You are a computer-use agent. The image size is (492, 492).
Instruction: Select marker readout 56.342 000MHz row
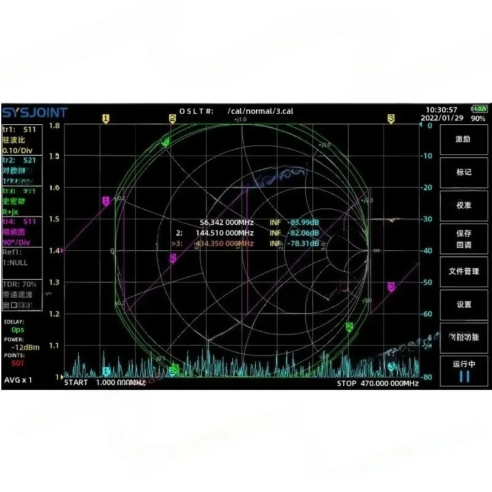click(259, 223)
